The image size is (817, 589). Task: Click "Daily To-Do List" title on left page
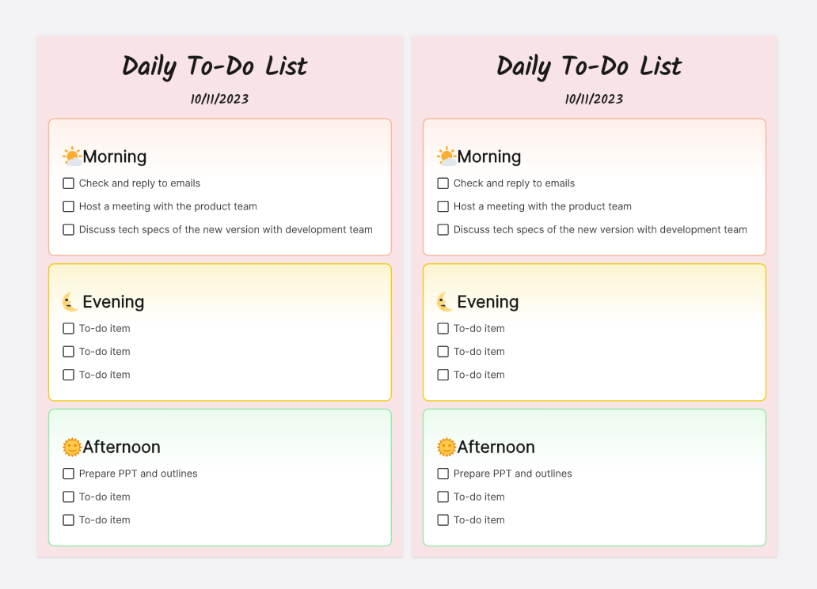coord(215,66)
